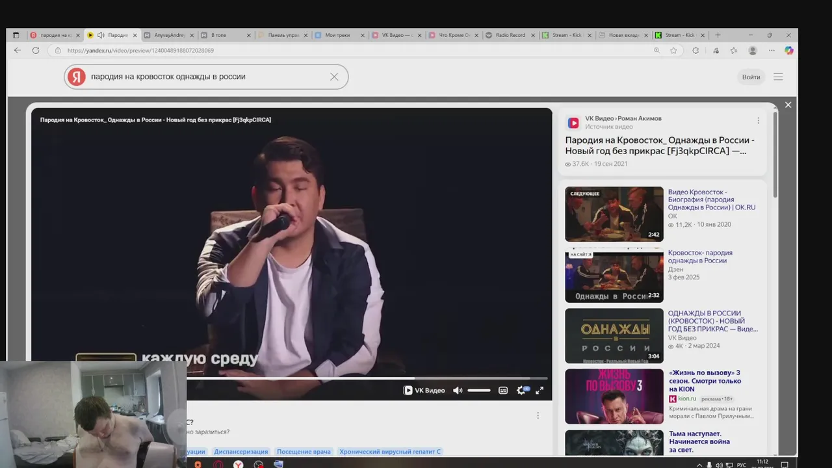Image resolution: width=832 pixels, height=468 pixels.
Task: Open the three-dot menu beside video source
Action: pyautogui.click(x=758, y=121)
